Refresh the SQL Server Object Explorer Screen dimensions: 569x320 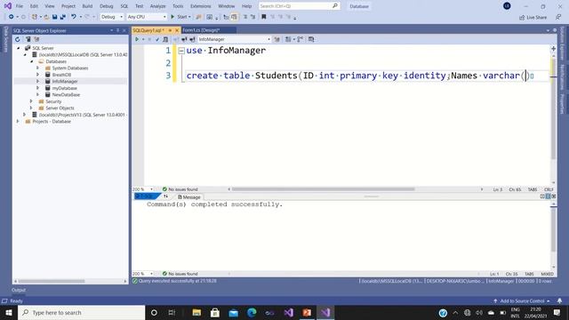[x=18, y=39]
